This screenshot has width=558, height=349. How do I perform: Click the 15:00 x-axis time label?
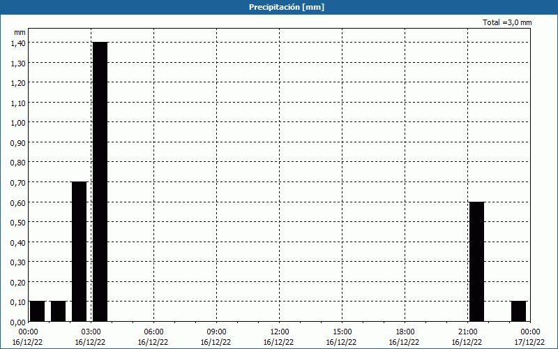click(342, 332)
